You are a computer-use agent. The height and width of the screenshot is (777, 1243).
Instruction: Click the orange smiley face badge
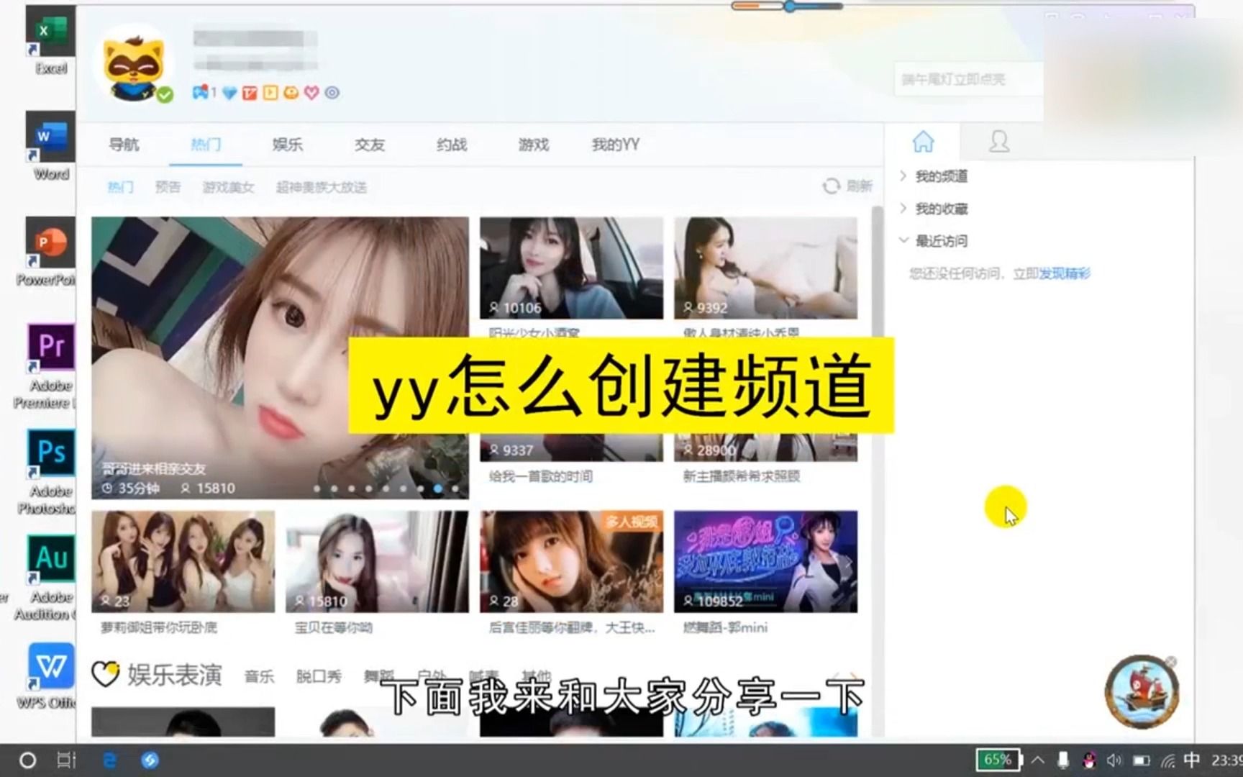[291, 93]
